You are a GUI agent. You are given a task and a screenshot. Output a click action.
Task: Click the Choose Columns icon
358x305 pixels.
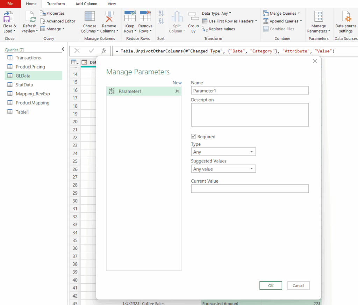89,16
